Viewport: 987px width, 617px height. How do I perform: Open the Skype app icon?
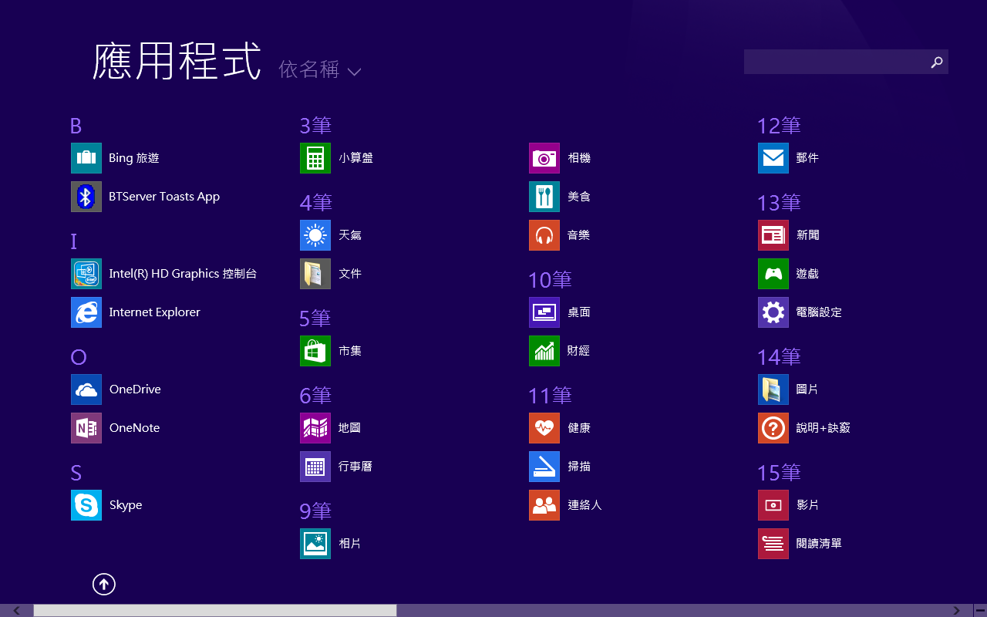click(86, 505)
